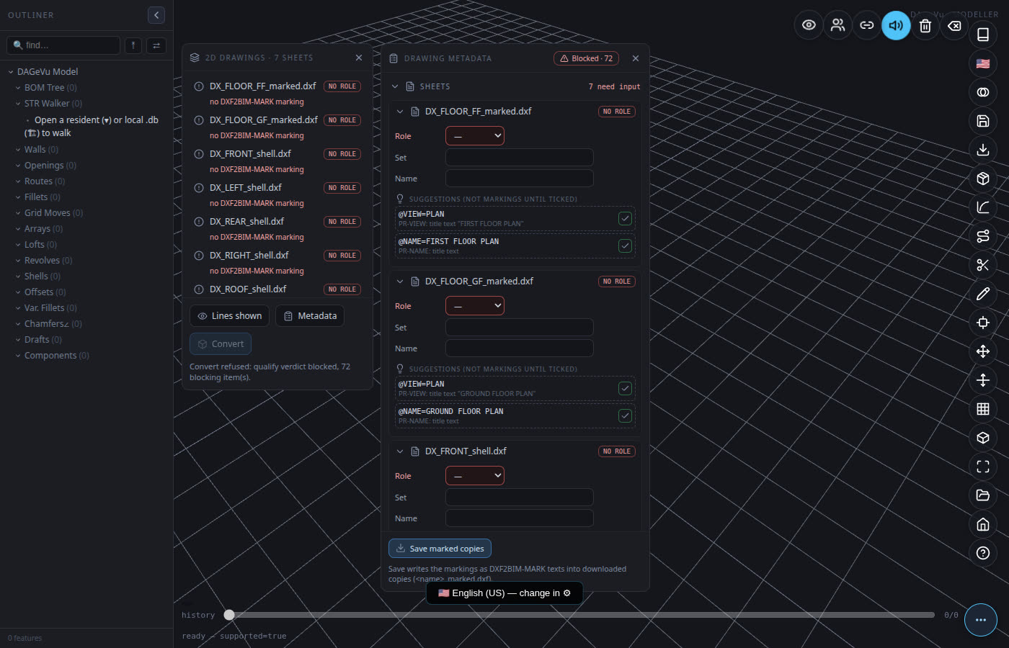
Task: Select DX_REAR_shell.dxf in 2D Drawings list
Action: point(277,228)
